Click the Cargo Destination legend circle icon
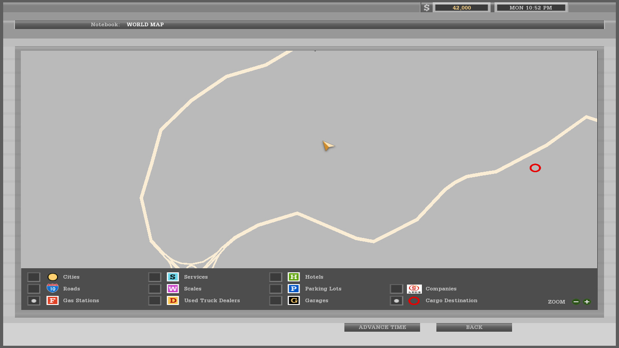 tap(414, 300)
